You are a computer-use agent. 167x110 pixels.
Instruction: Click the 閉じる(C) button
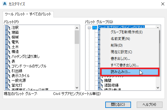[118, 105]
